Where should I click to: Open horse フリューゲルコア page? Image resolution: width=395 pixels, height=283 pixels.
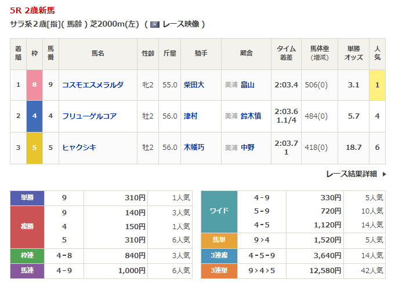[x=89, y=116]
